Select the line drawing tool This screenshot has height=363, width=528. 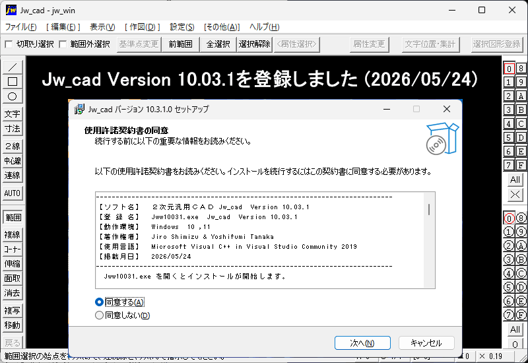[x=13, y=67]
